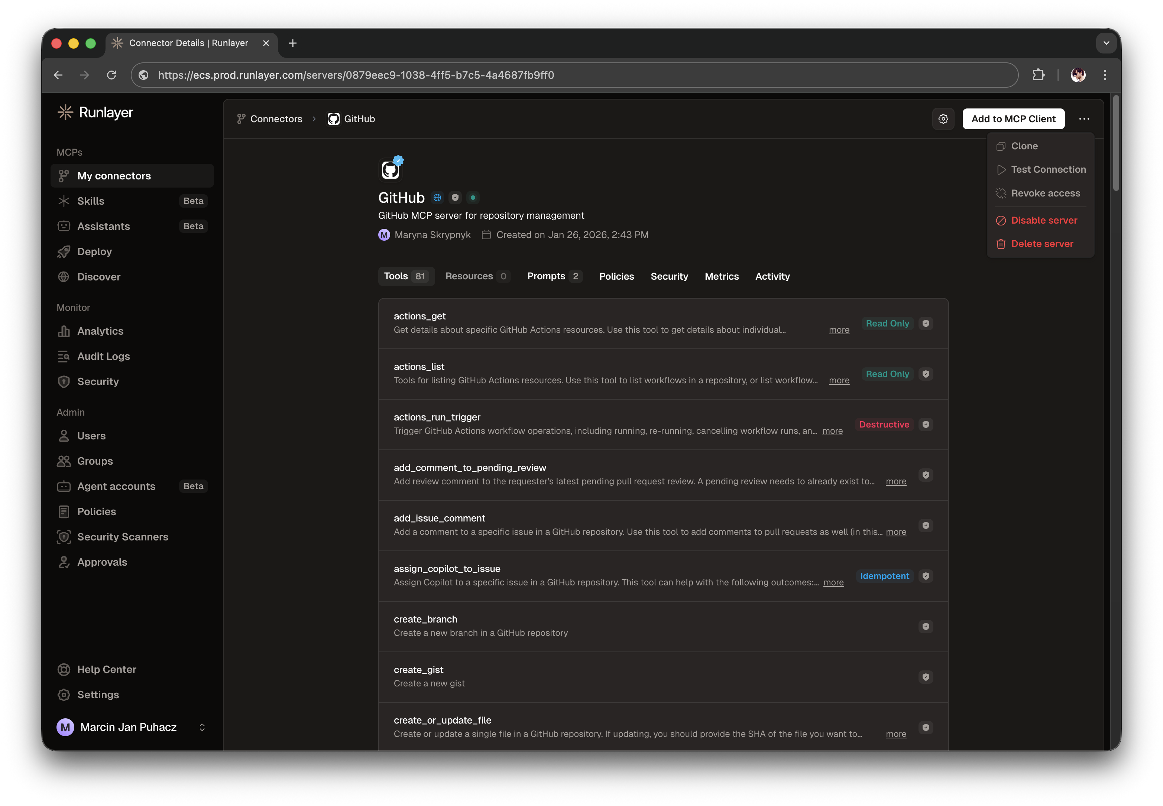The width and height of the screenshot is (1163, 806).
Task: Switch to the Metrics tab
Action: coord(722,276)
